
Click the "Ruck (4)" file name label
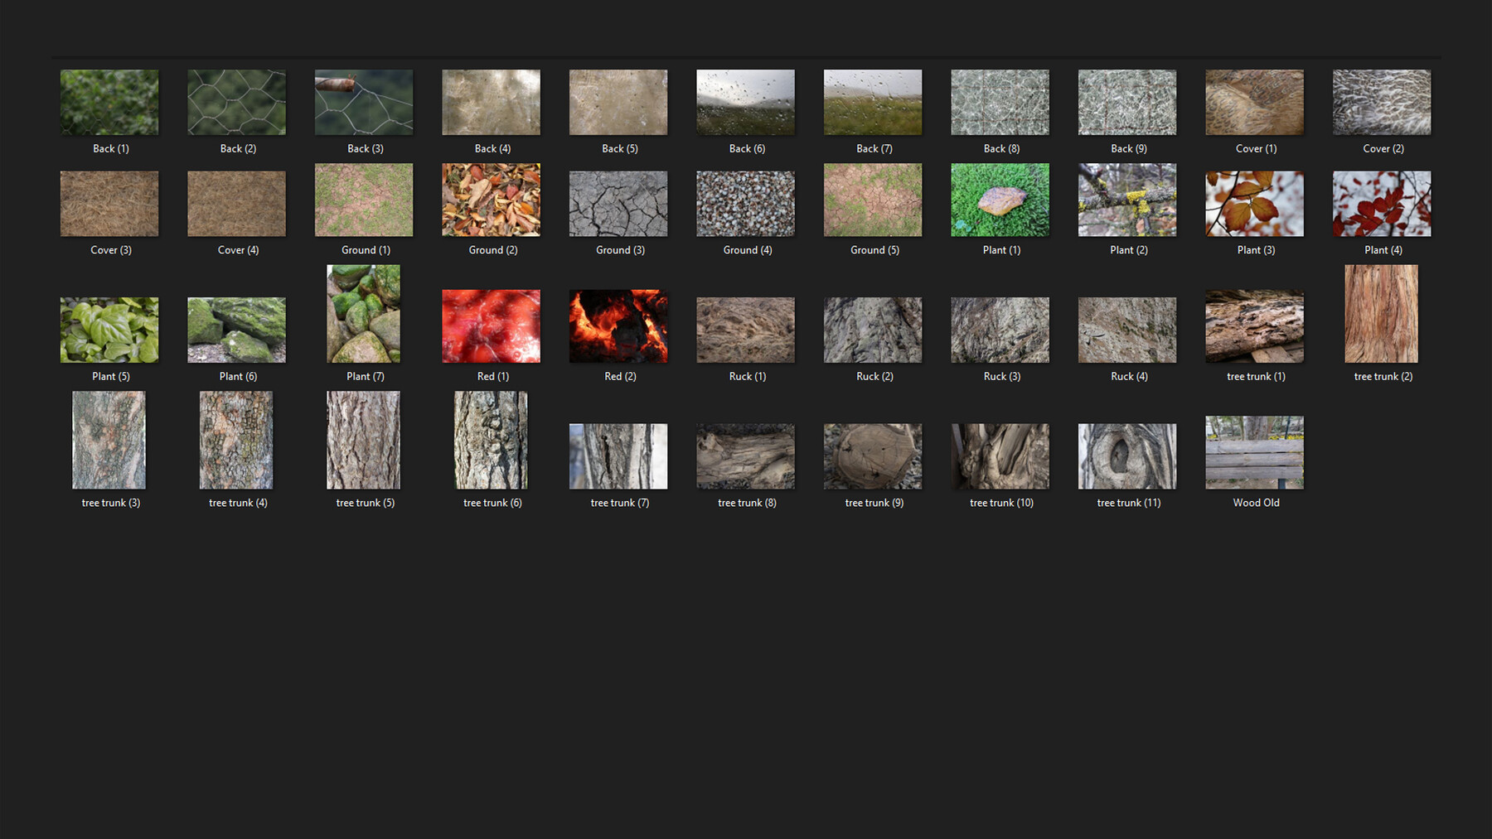[1129, 377]
